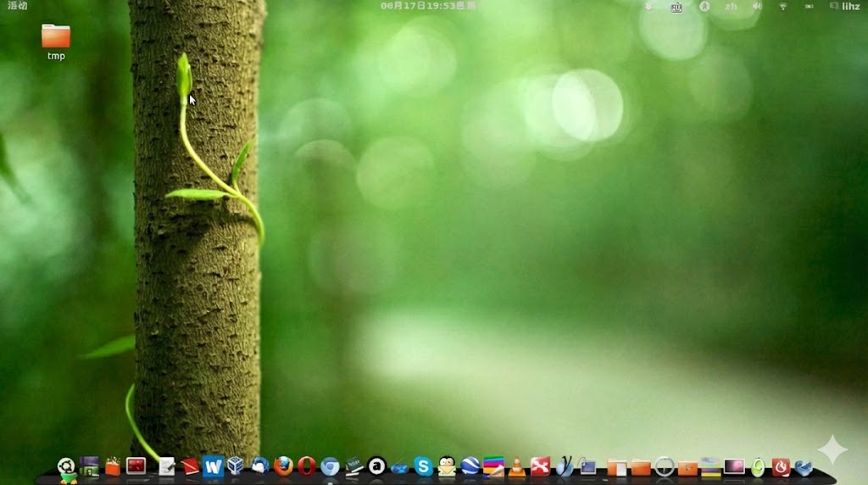Open the blue bird app at dock end
The height and width of the screenshot is (485, 868).
804,468
